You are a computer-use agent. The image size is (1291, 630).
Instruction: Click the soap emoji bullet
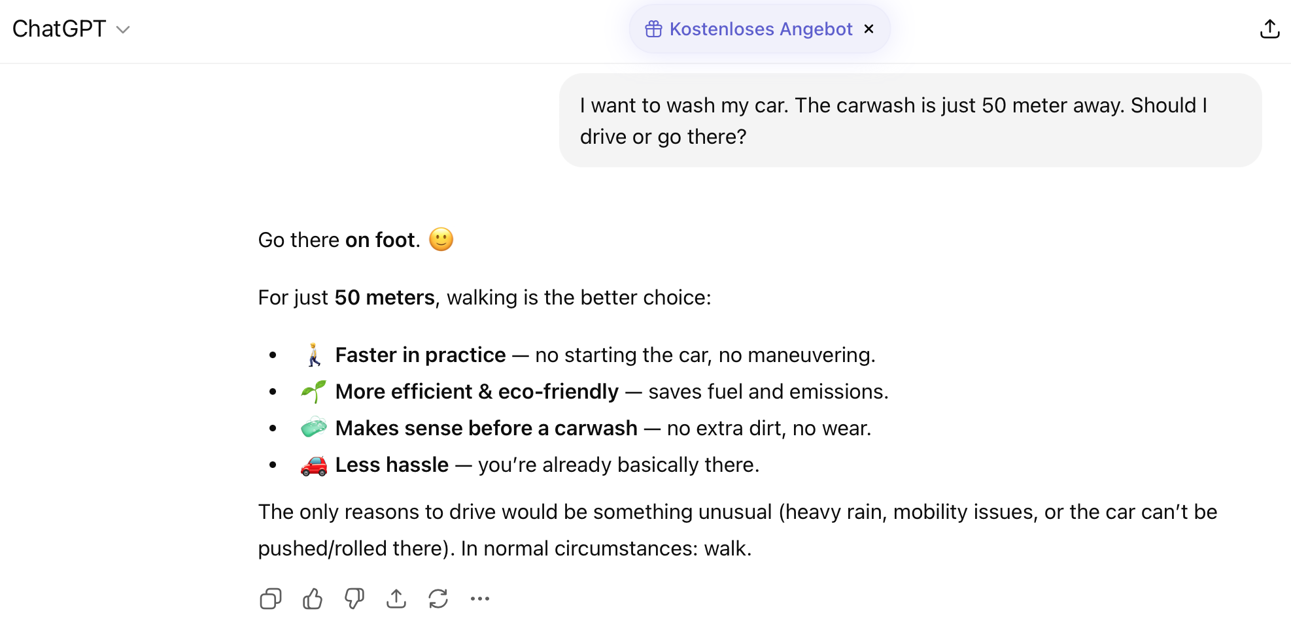tap(314, 428)
